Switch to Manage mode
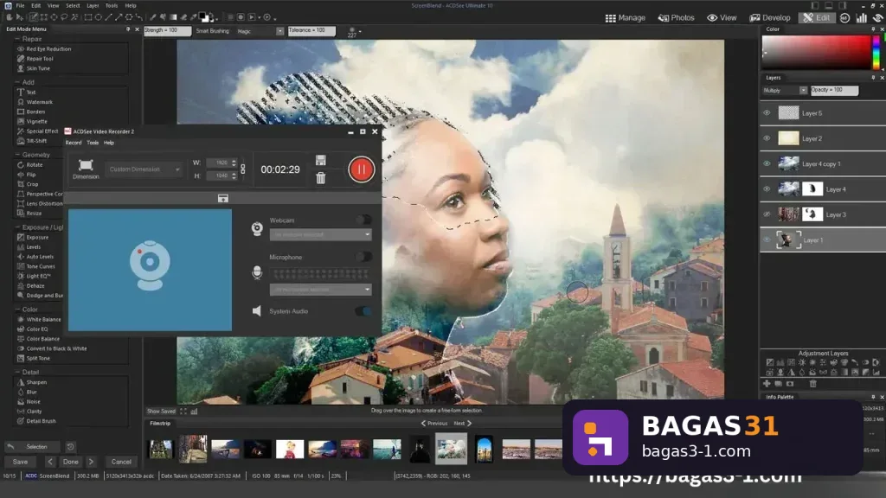886x498 pixels. pyautogui.click(x=625, y=18)
